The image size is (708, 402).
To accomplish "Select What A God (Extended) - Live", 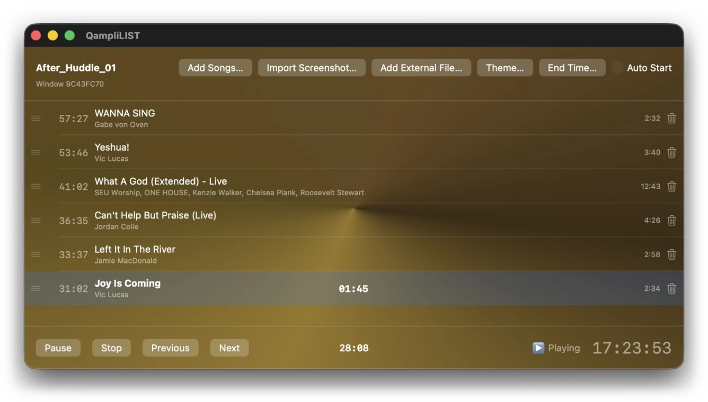I will (x=161, y=181).
